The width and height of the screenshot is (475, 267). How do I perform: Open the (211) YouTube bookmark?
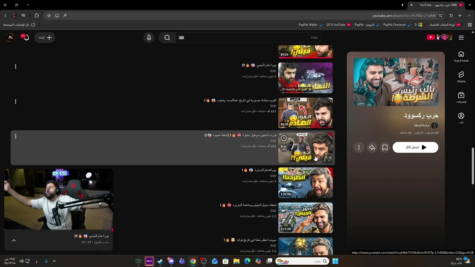(338, 25)
